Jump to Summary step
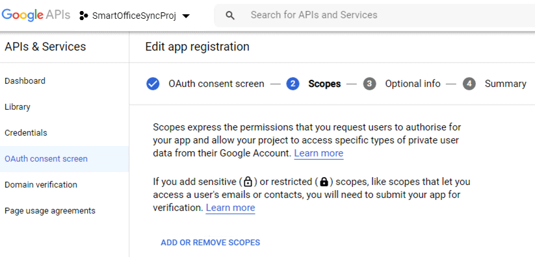The image size is (535, 257). point(505,84)
